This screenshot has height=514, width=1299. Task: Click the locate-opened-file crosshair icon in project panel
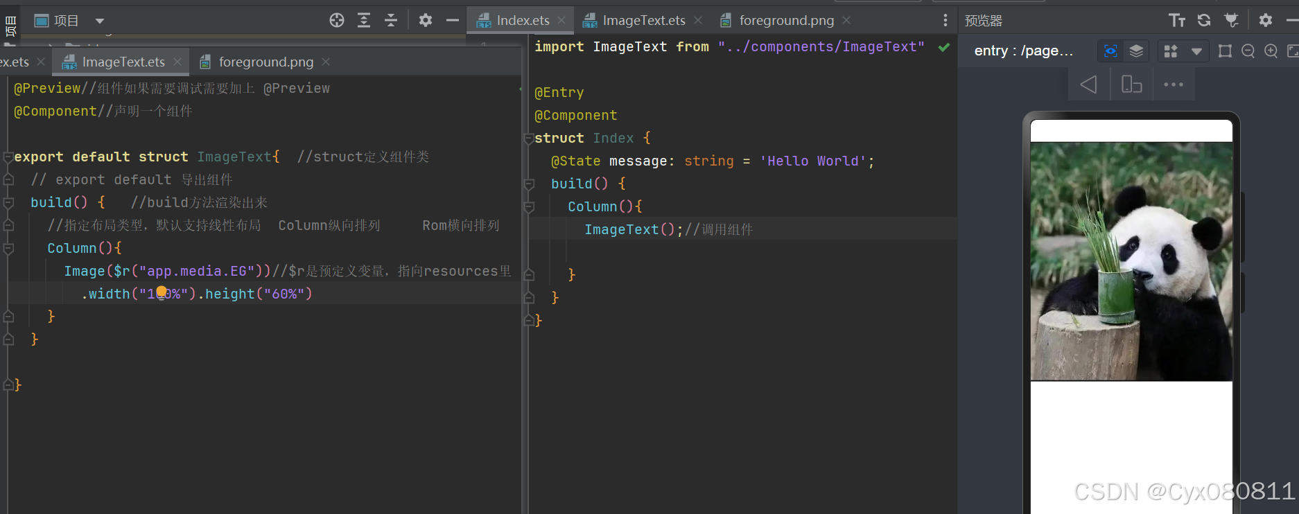click(x=337, y=21)
